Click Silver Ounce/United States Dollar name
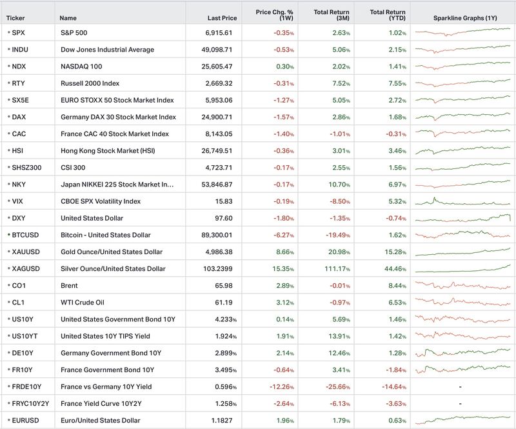 pos(114,268)
